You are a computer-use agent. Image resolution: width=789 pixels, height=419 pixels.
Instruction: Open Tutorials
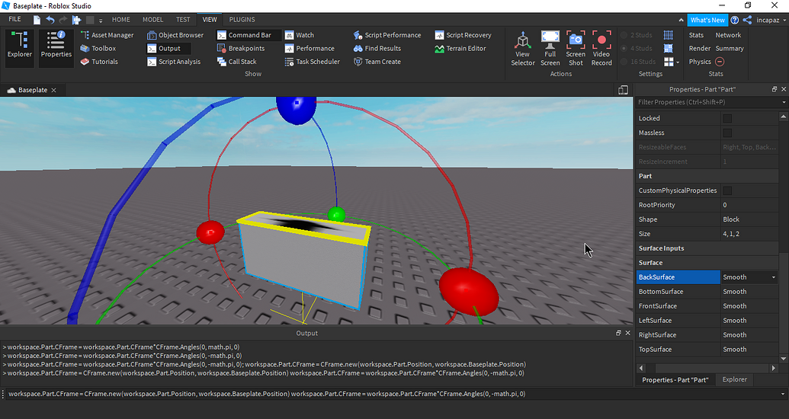coord(99,62)
